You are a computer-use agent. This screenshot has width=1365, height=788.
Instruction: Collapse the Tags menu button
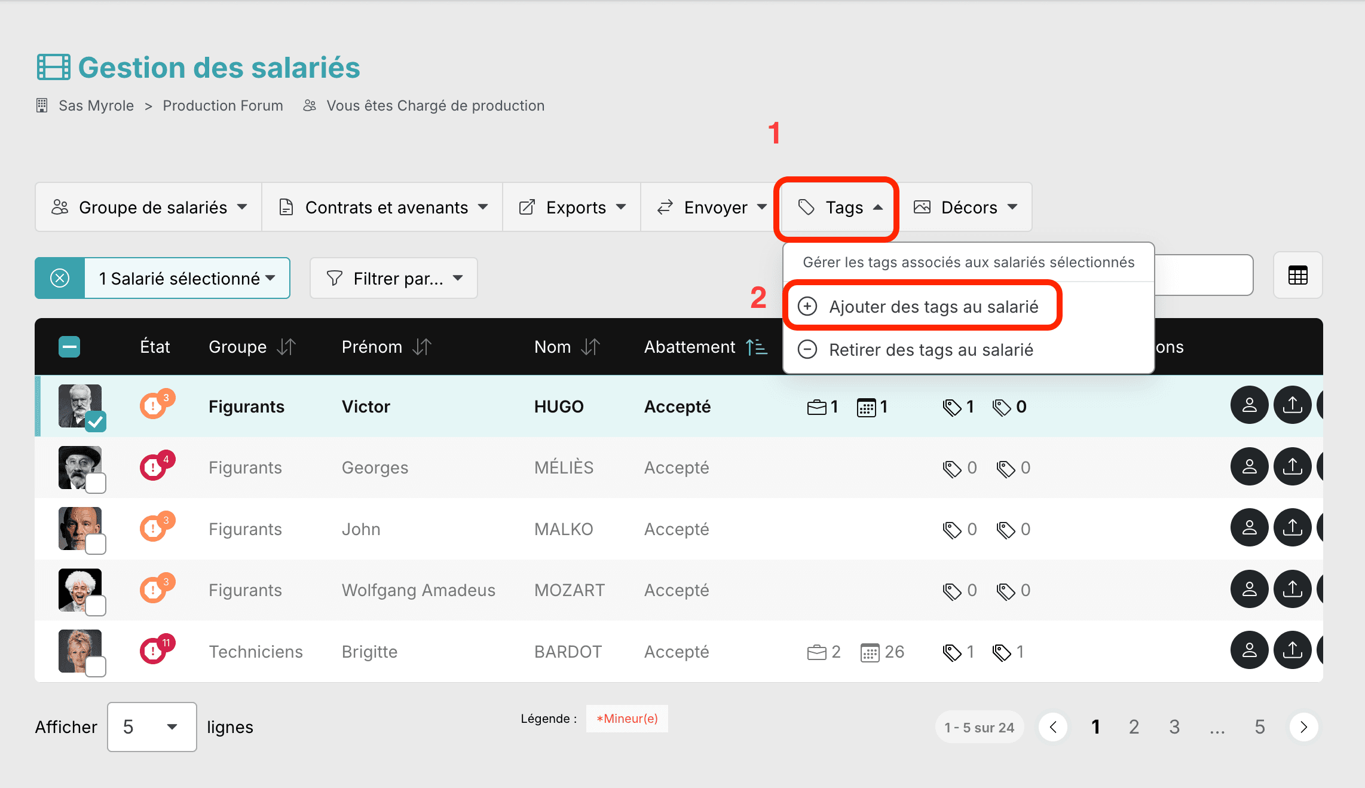[838, 207]
